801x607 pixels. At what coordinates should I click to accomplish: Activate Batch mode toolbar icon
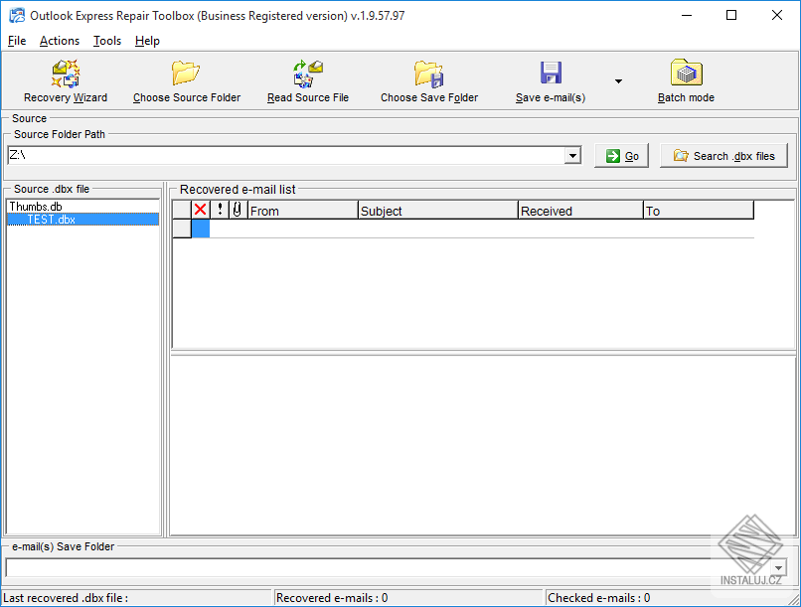pos(686,73)
